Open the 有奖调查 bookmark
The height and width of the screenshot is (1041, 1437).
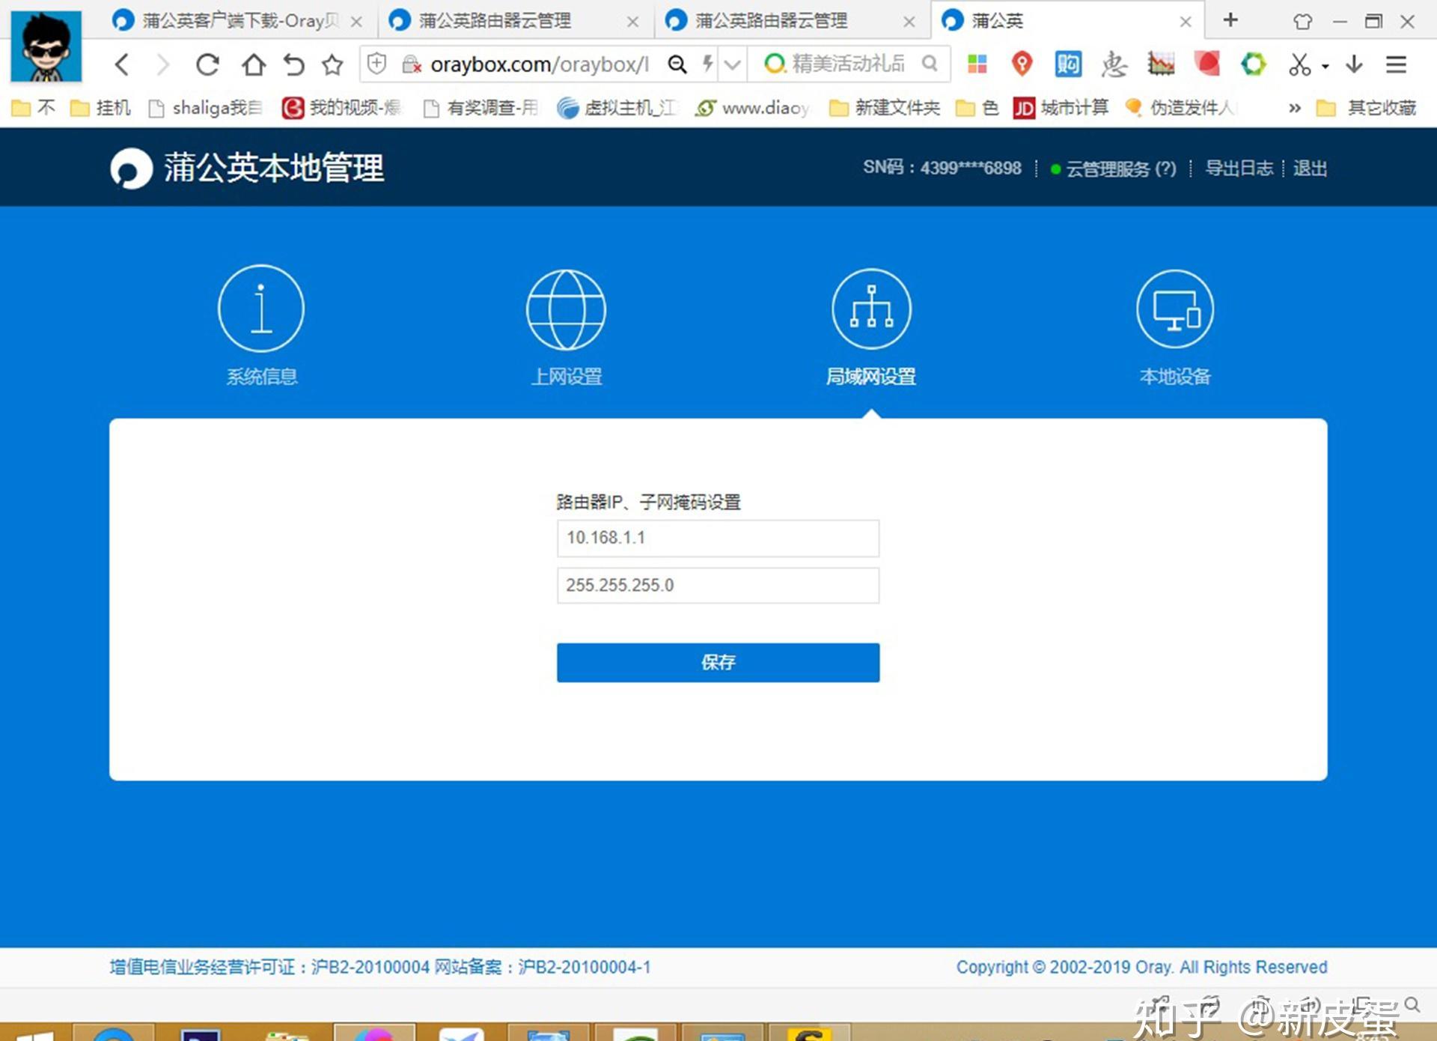coord(480,108)
